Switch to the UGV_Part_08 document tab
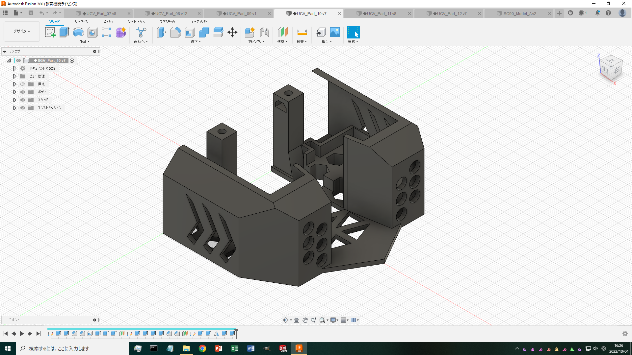This screenshot has height=355, width=632. [170, 13]
